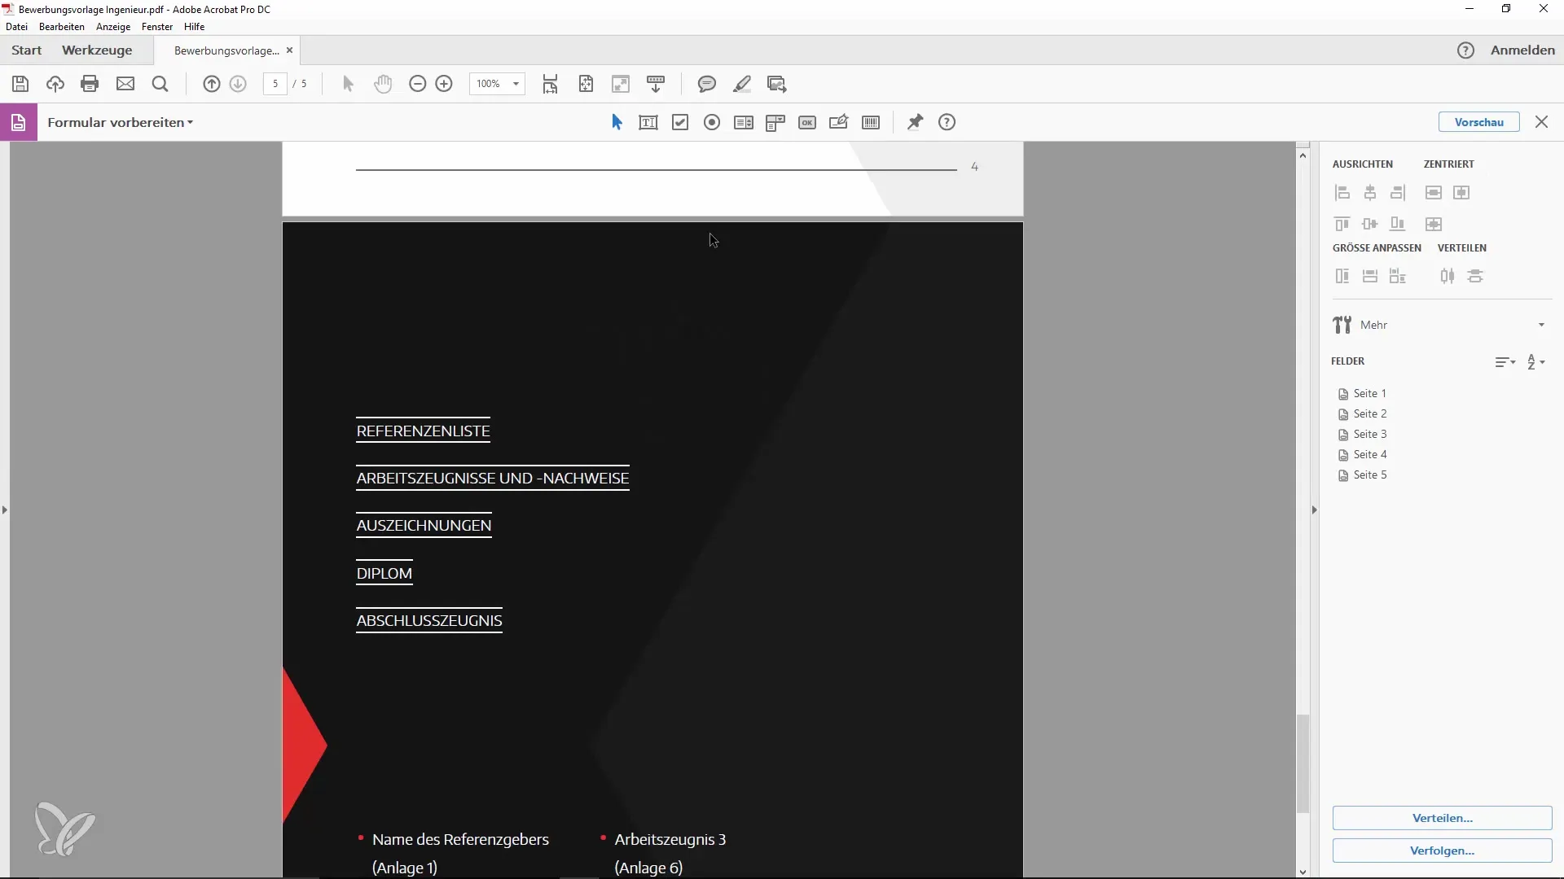Screen dimensions: 1564x879
Task: Add a radio button form field
Action: 712,123
